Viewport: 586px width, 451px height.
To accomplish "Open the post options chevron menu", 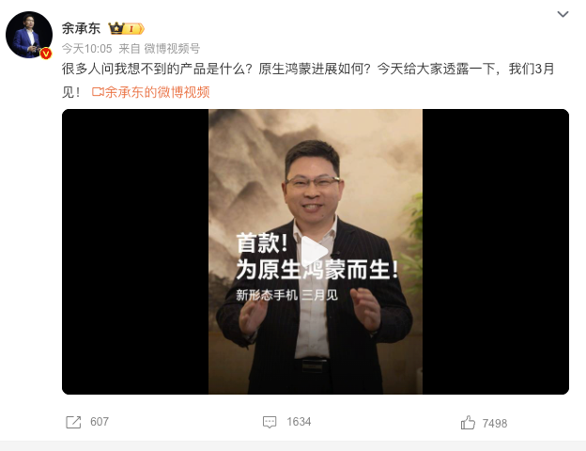I will point(563,14).
